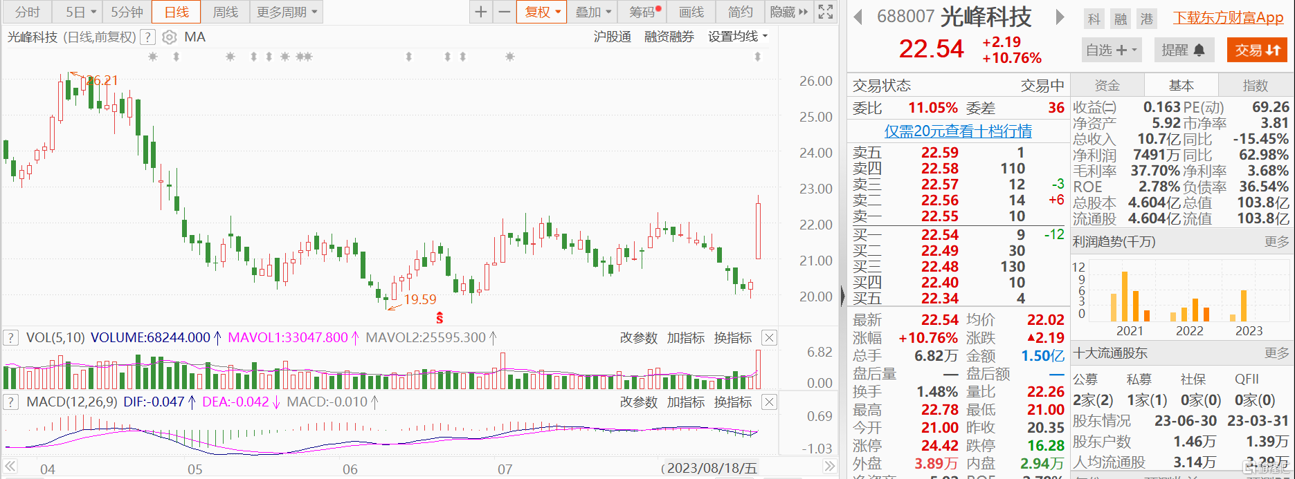Click the 卖一 22.55 order row
Viewport: 1295px width, 479px height.
[958, 216]
